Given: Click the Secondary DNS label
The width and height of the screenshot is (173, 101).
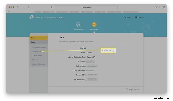Looking at the screenshot, I should pos(80,79).
